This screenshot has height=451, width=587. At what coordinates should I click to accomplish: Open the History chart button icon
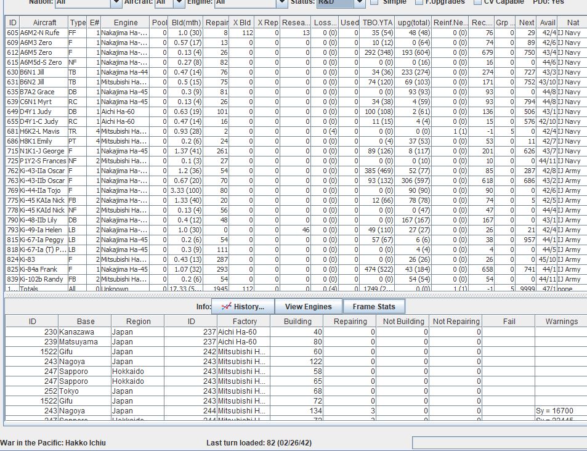(x=226, y=306)
